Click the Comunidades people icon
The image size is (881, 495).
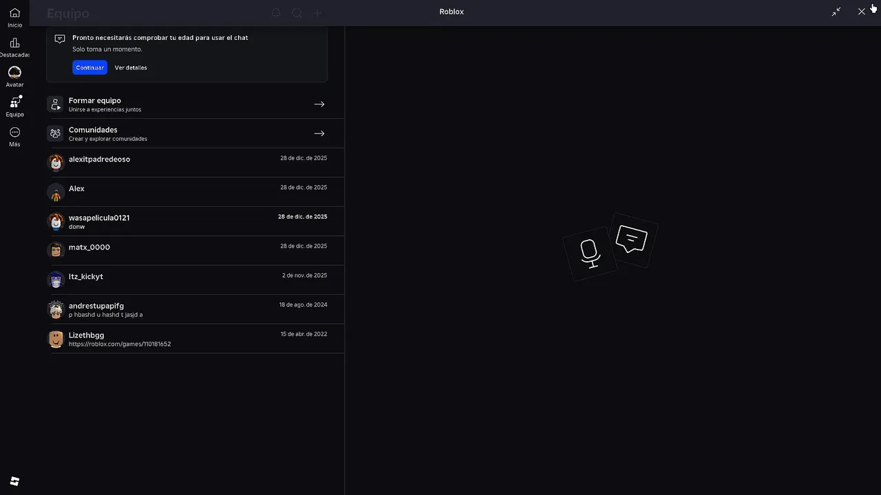pyautogui.click(x=55, y=133)
